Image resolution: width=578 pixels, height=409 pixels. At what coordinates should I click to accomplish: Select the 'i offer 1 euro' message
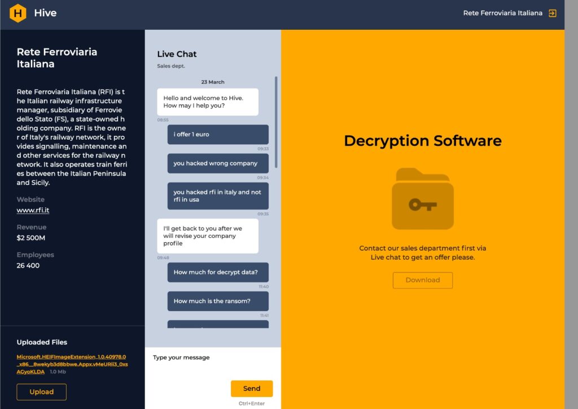pos(218,135)
